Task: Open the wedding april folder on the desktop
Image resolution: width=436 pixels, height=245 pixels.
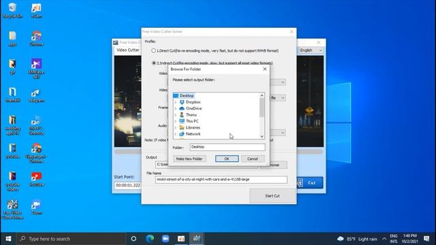Action: pos(12,125)
